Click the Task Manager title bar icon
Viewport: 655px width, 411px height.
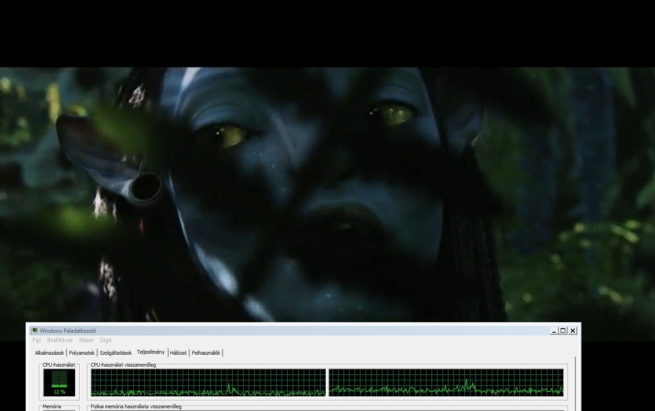coord(34,330)
